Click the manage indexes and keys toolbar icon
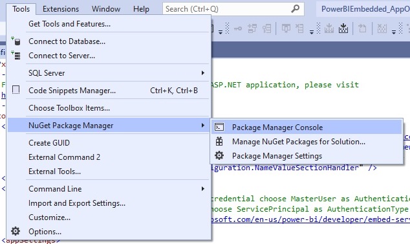This screenshot has height=244, width=410. click(266, 28)
